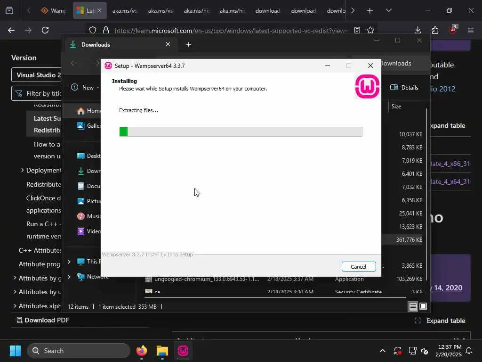This screenshot has width=482, height=362.
Task: Open Visual Studio version dropdown on webpage
Action: 36,75
